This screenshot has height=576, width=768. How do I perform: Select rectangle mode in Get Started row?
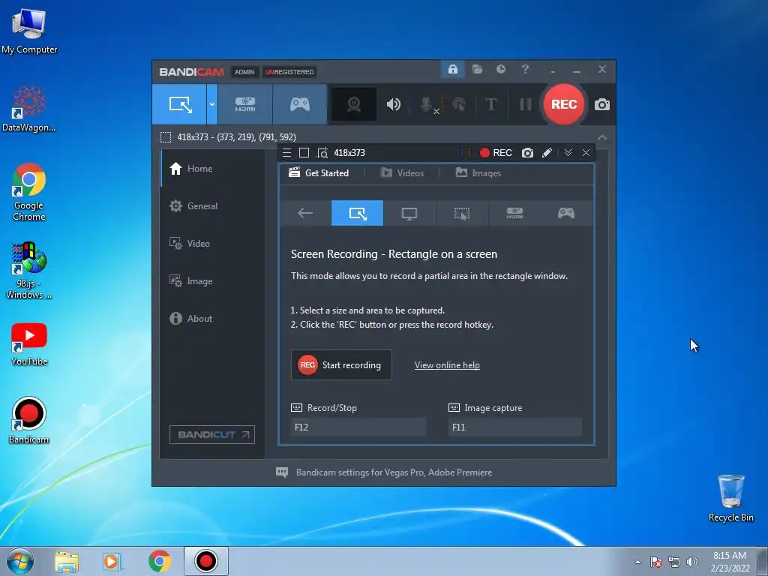pyautogui.click(x=357, y=213)
